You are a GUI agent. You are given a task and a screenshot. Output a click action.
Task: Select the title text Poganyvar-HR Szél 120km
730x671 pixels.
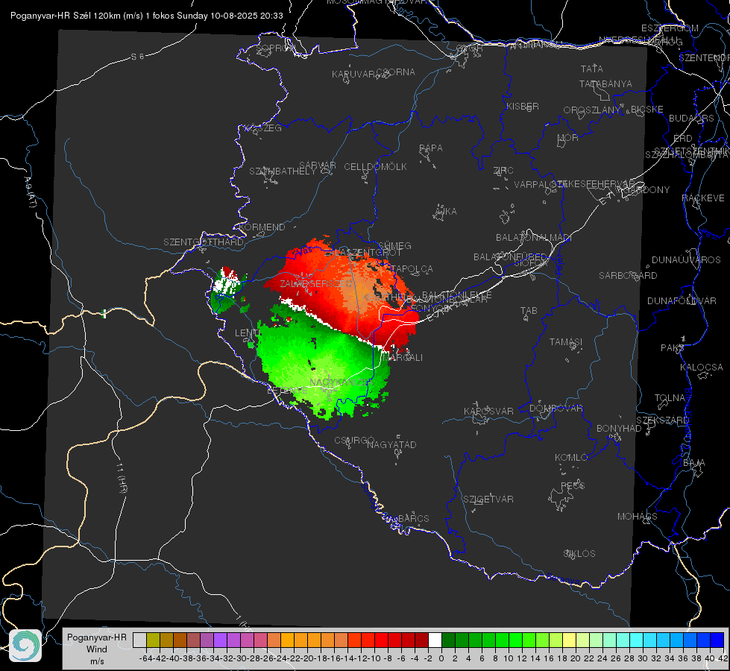pos(66,16)
